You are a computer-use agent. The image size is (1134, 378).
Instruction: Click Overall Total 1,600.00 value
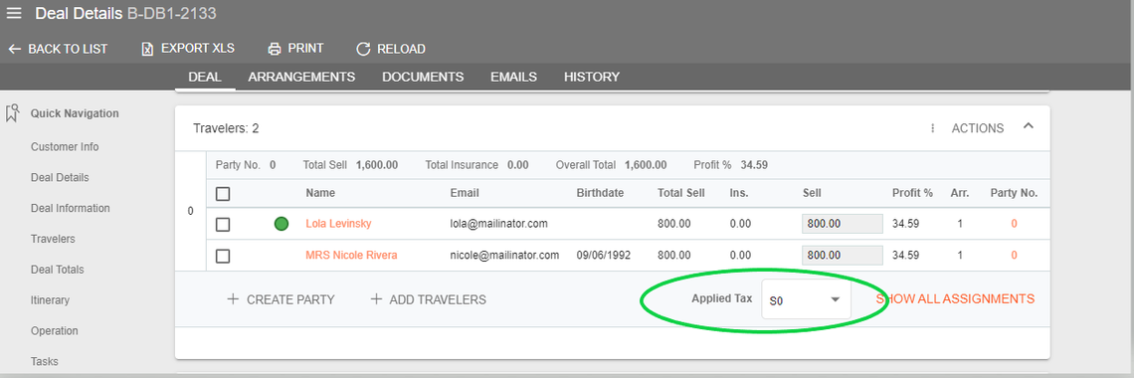646,165
